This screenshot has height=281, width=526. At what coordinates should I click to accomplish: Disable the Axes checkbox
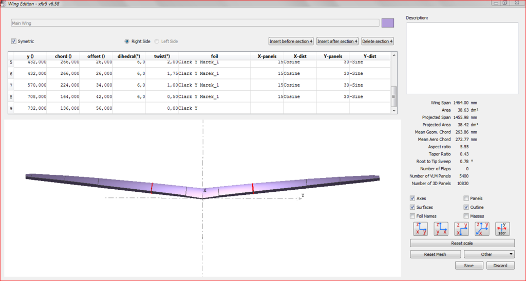pos(413,198)
